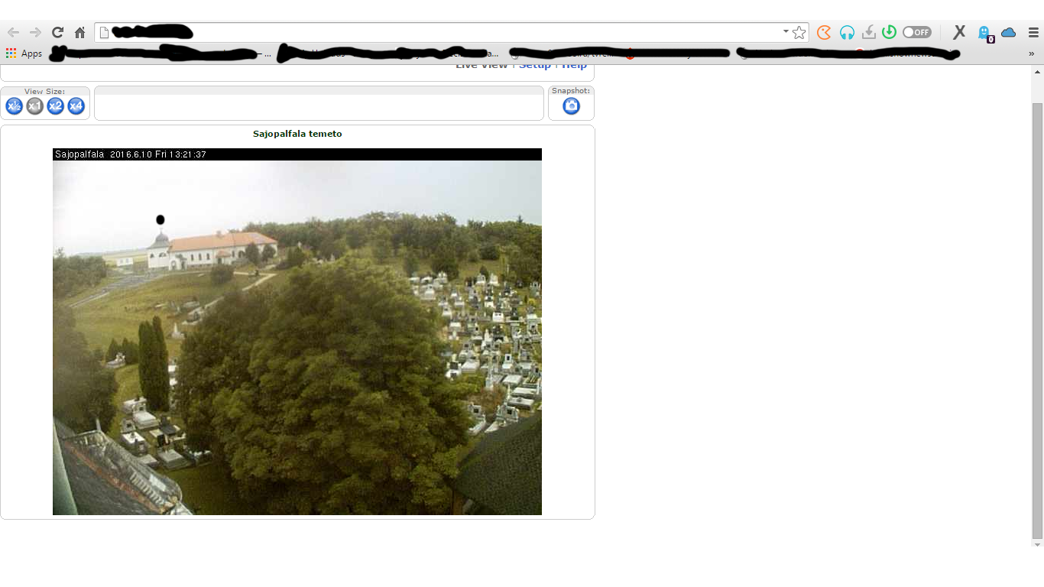Set view size to x4
This screenshot has height=587, width=1044.
point(76,106)
